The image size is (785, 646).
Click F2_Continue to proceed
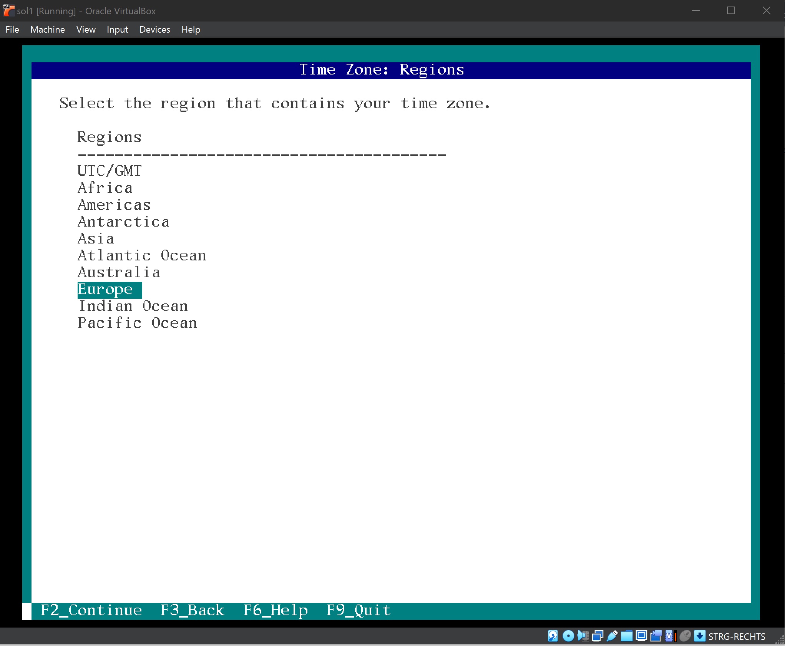click(x=91, y=611)
